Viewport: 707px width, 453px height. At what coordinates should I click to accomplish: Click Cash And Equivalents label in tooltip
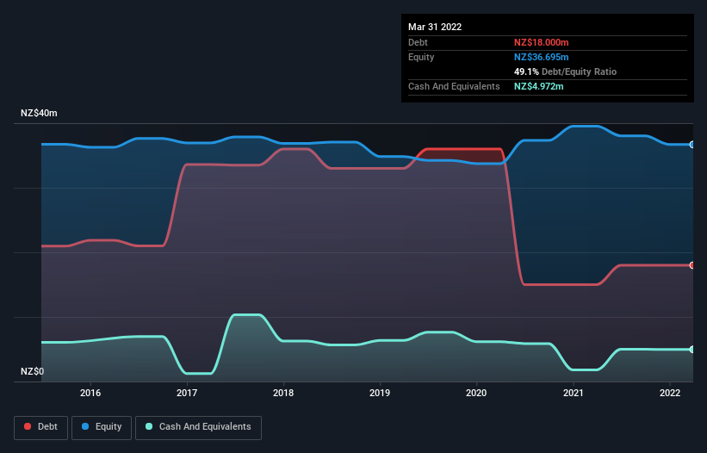(454, 86)
